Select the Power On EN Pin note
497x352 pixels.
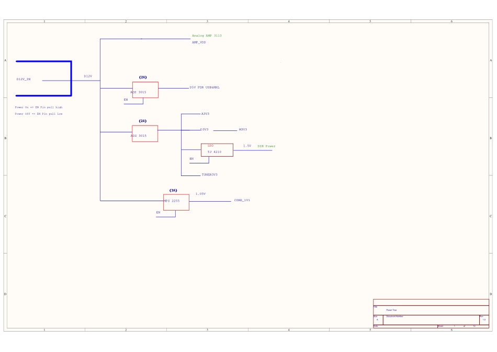[x=39, y=107]
